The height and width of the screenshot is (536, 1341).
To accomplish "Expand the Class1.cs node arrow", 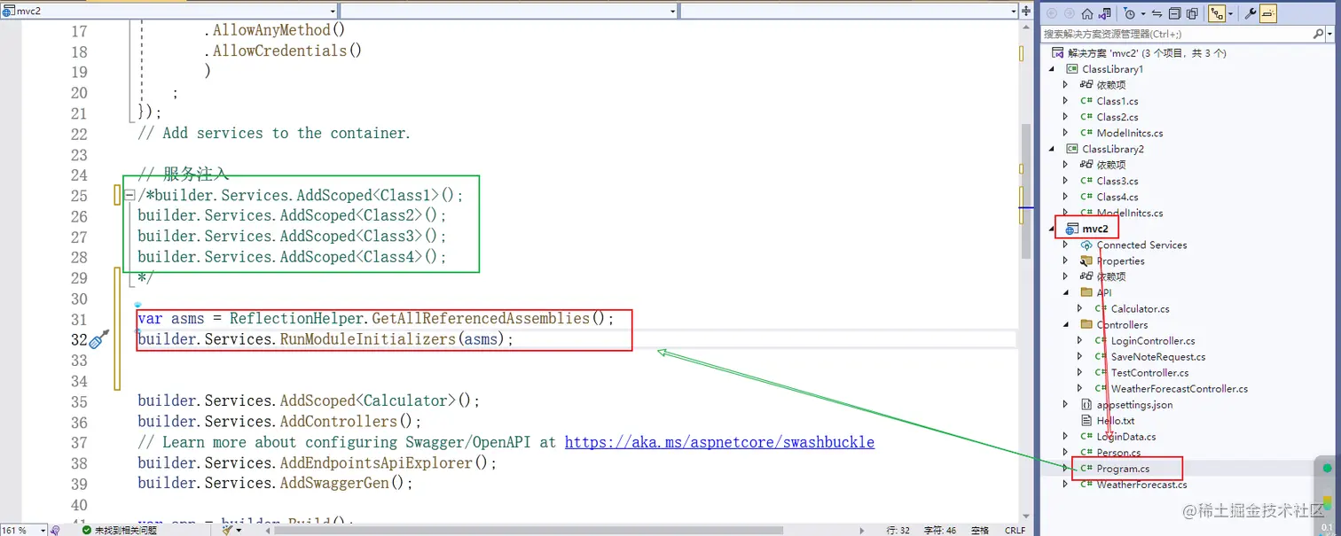I will pyautogui.click(x=1067, y=101).
